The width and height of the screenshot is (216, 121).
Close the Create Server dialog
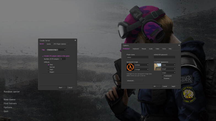coord(75,40)
